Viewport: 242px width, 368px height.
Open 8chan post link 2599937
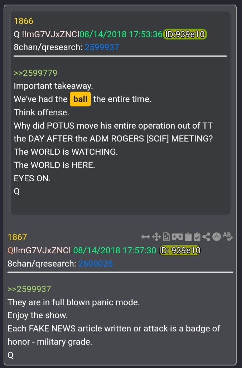click(102, 47)
